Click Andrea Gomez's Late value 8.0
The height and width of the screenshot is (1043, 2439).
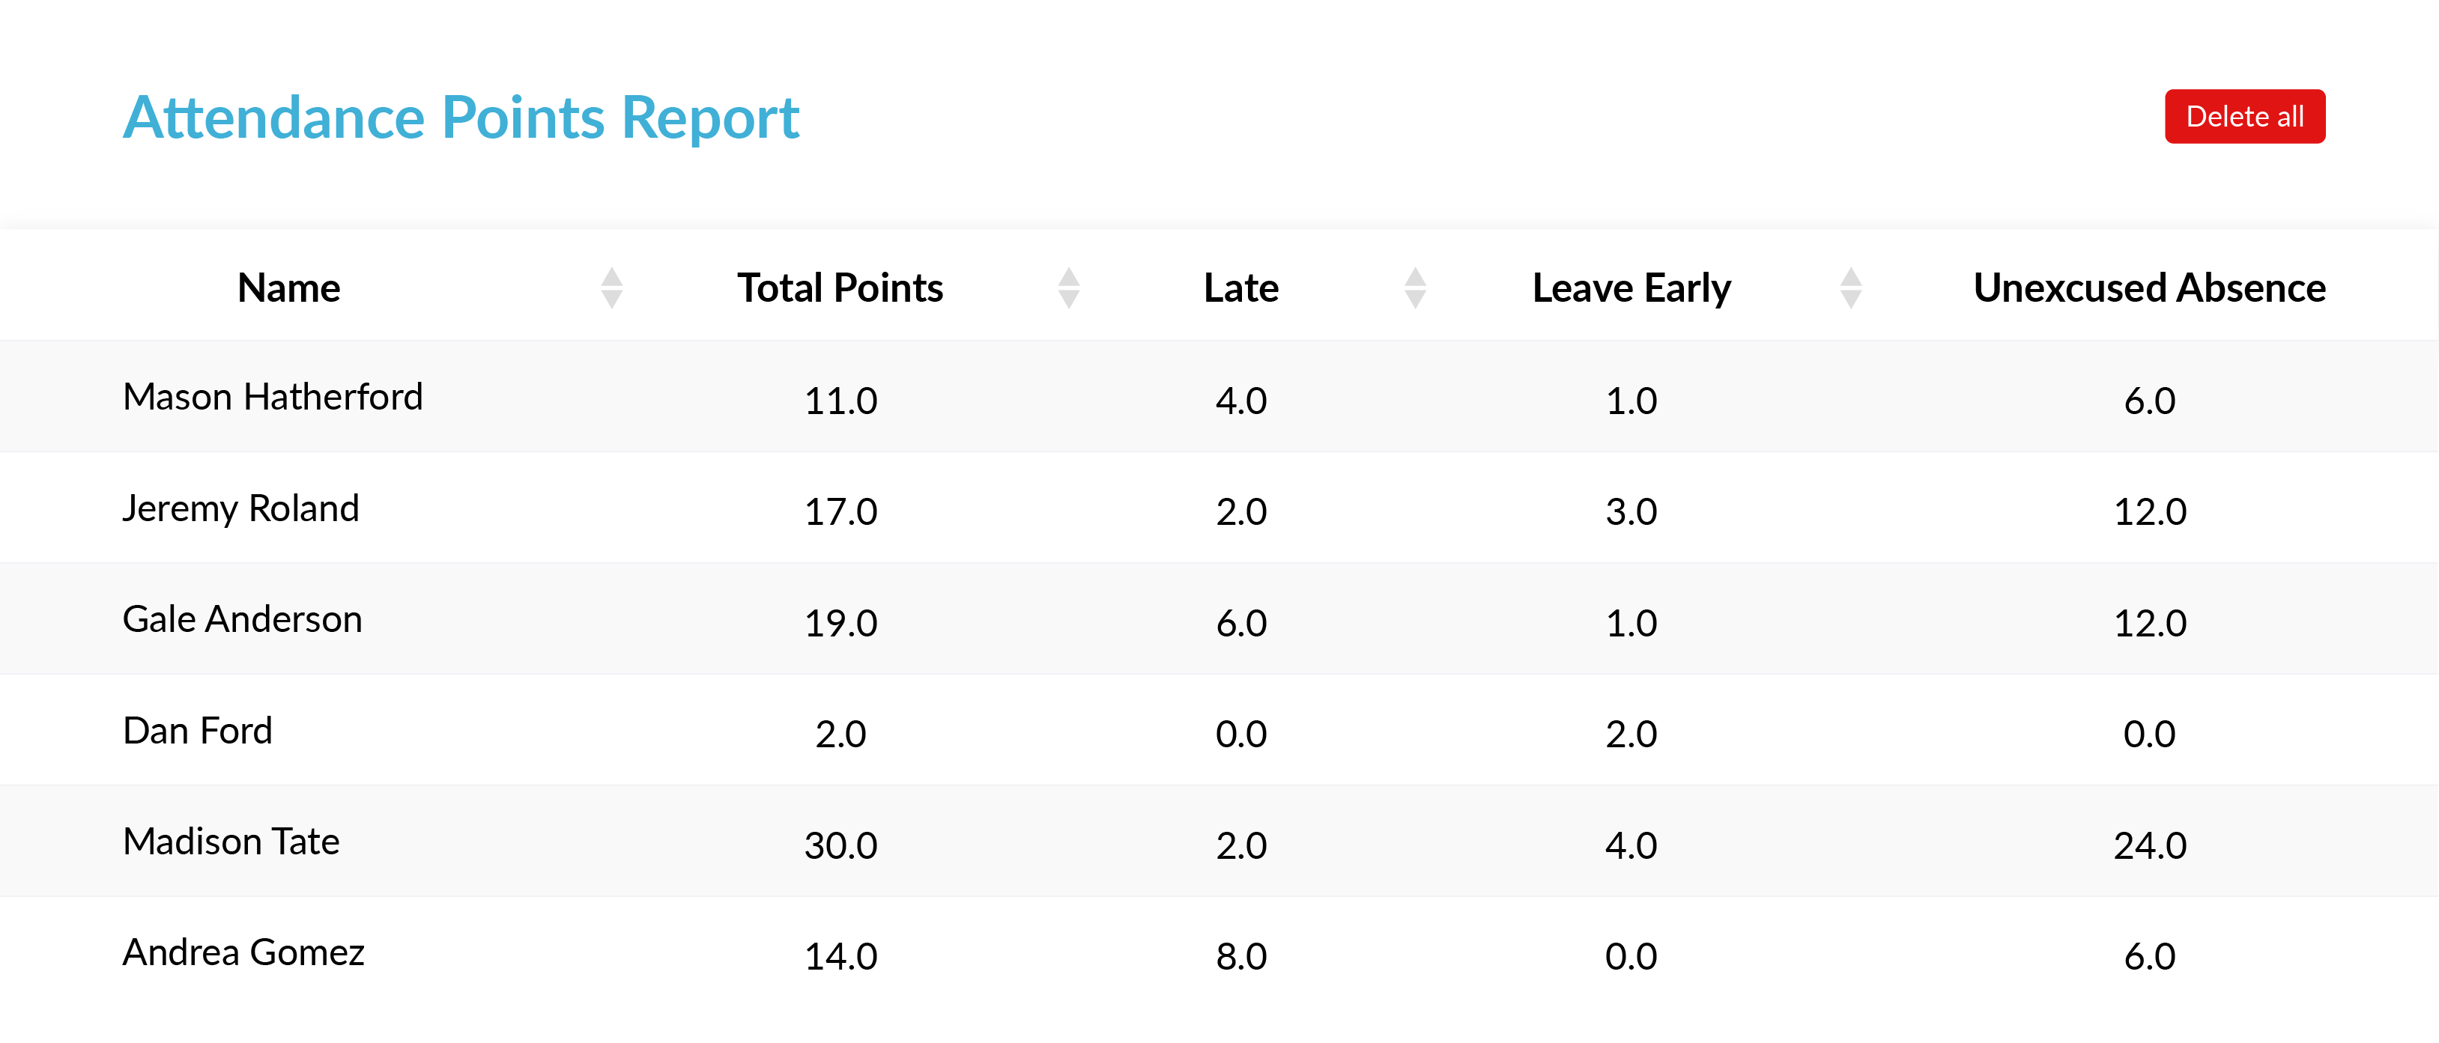coord(1240,956)
